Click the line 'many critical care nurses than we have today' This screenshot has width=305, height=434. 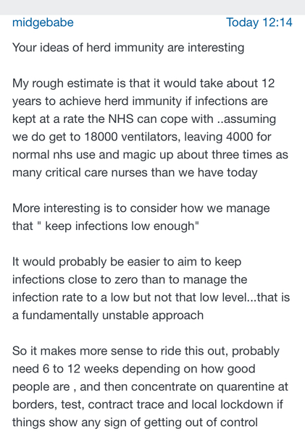[x=135, y=173]
